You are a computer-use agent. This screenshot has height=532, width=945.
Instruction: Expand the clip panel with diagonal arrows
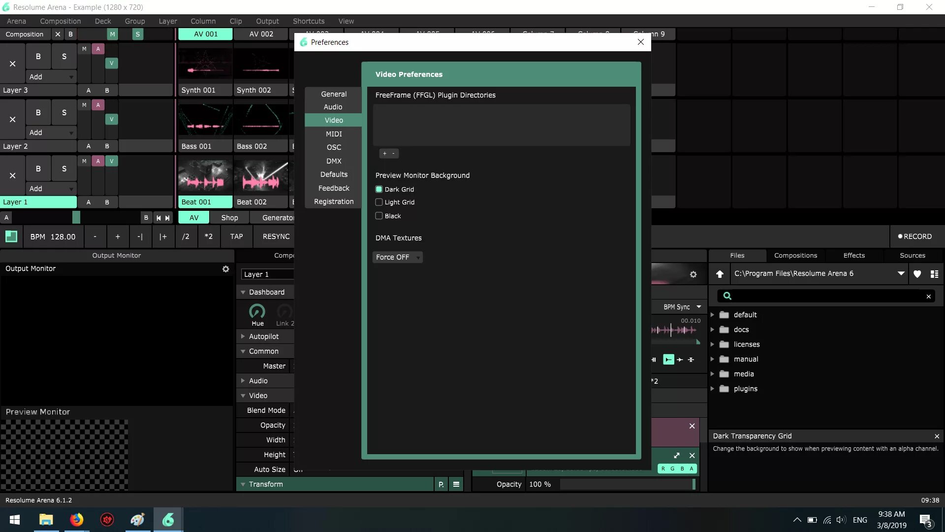click(x=676, y=455)
